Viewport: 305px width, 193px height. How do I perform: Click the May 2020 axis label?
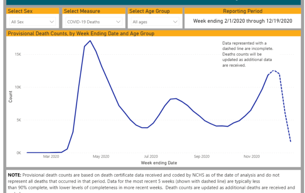point(101,156)
